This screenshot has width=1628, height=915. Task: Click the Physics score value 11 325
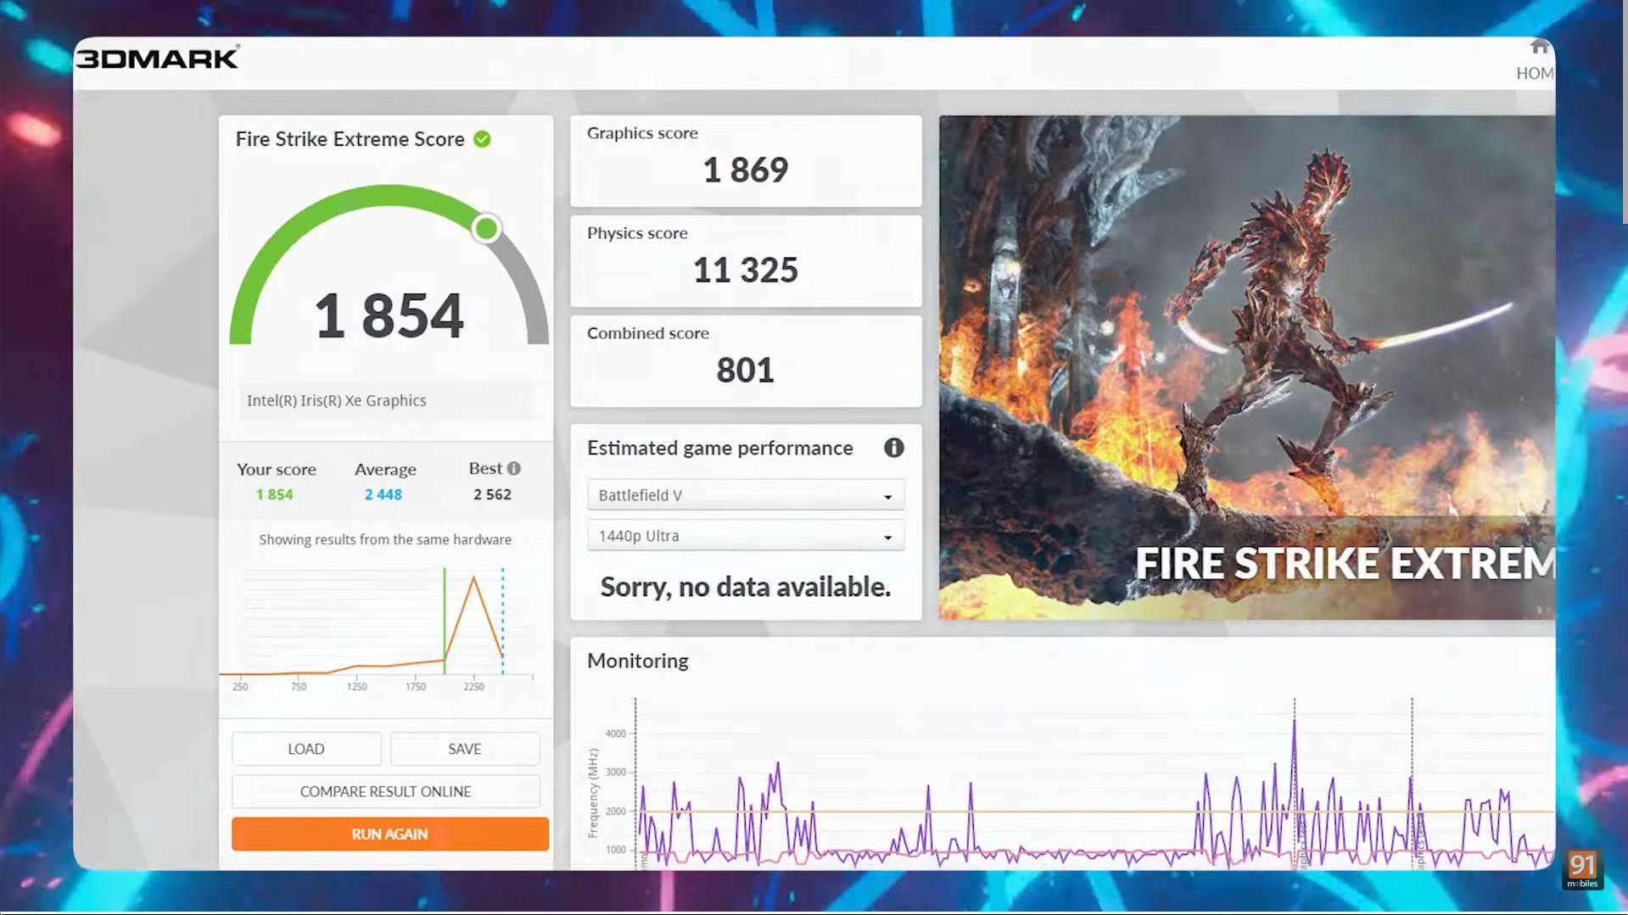[746, 270]
